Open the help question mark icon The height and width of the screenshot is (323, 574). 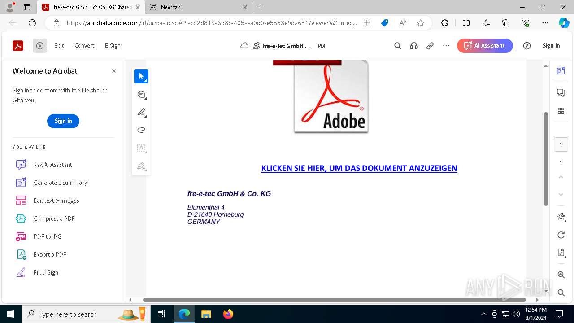pos(527,45)
